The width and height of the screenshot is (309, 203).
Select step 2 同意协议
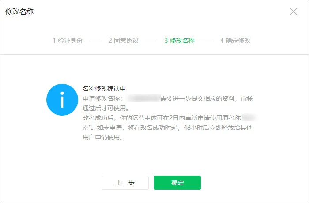pos(124,41)
